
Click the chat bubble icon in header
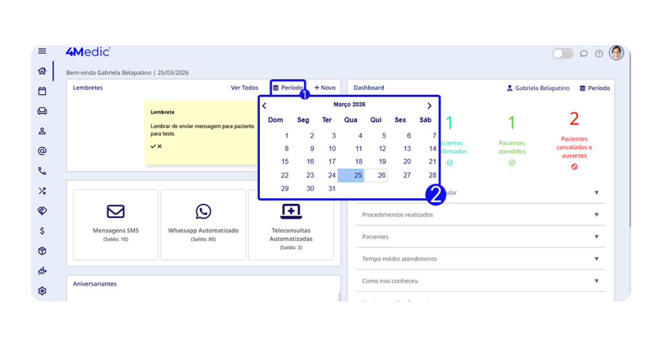coord(584,54)
